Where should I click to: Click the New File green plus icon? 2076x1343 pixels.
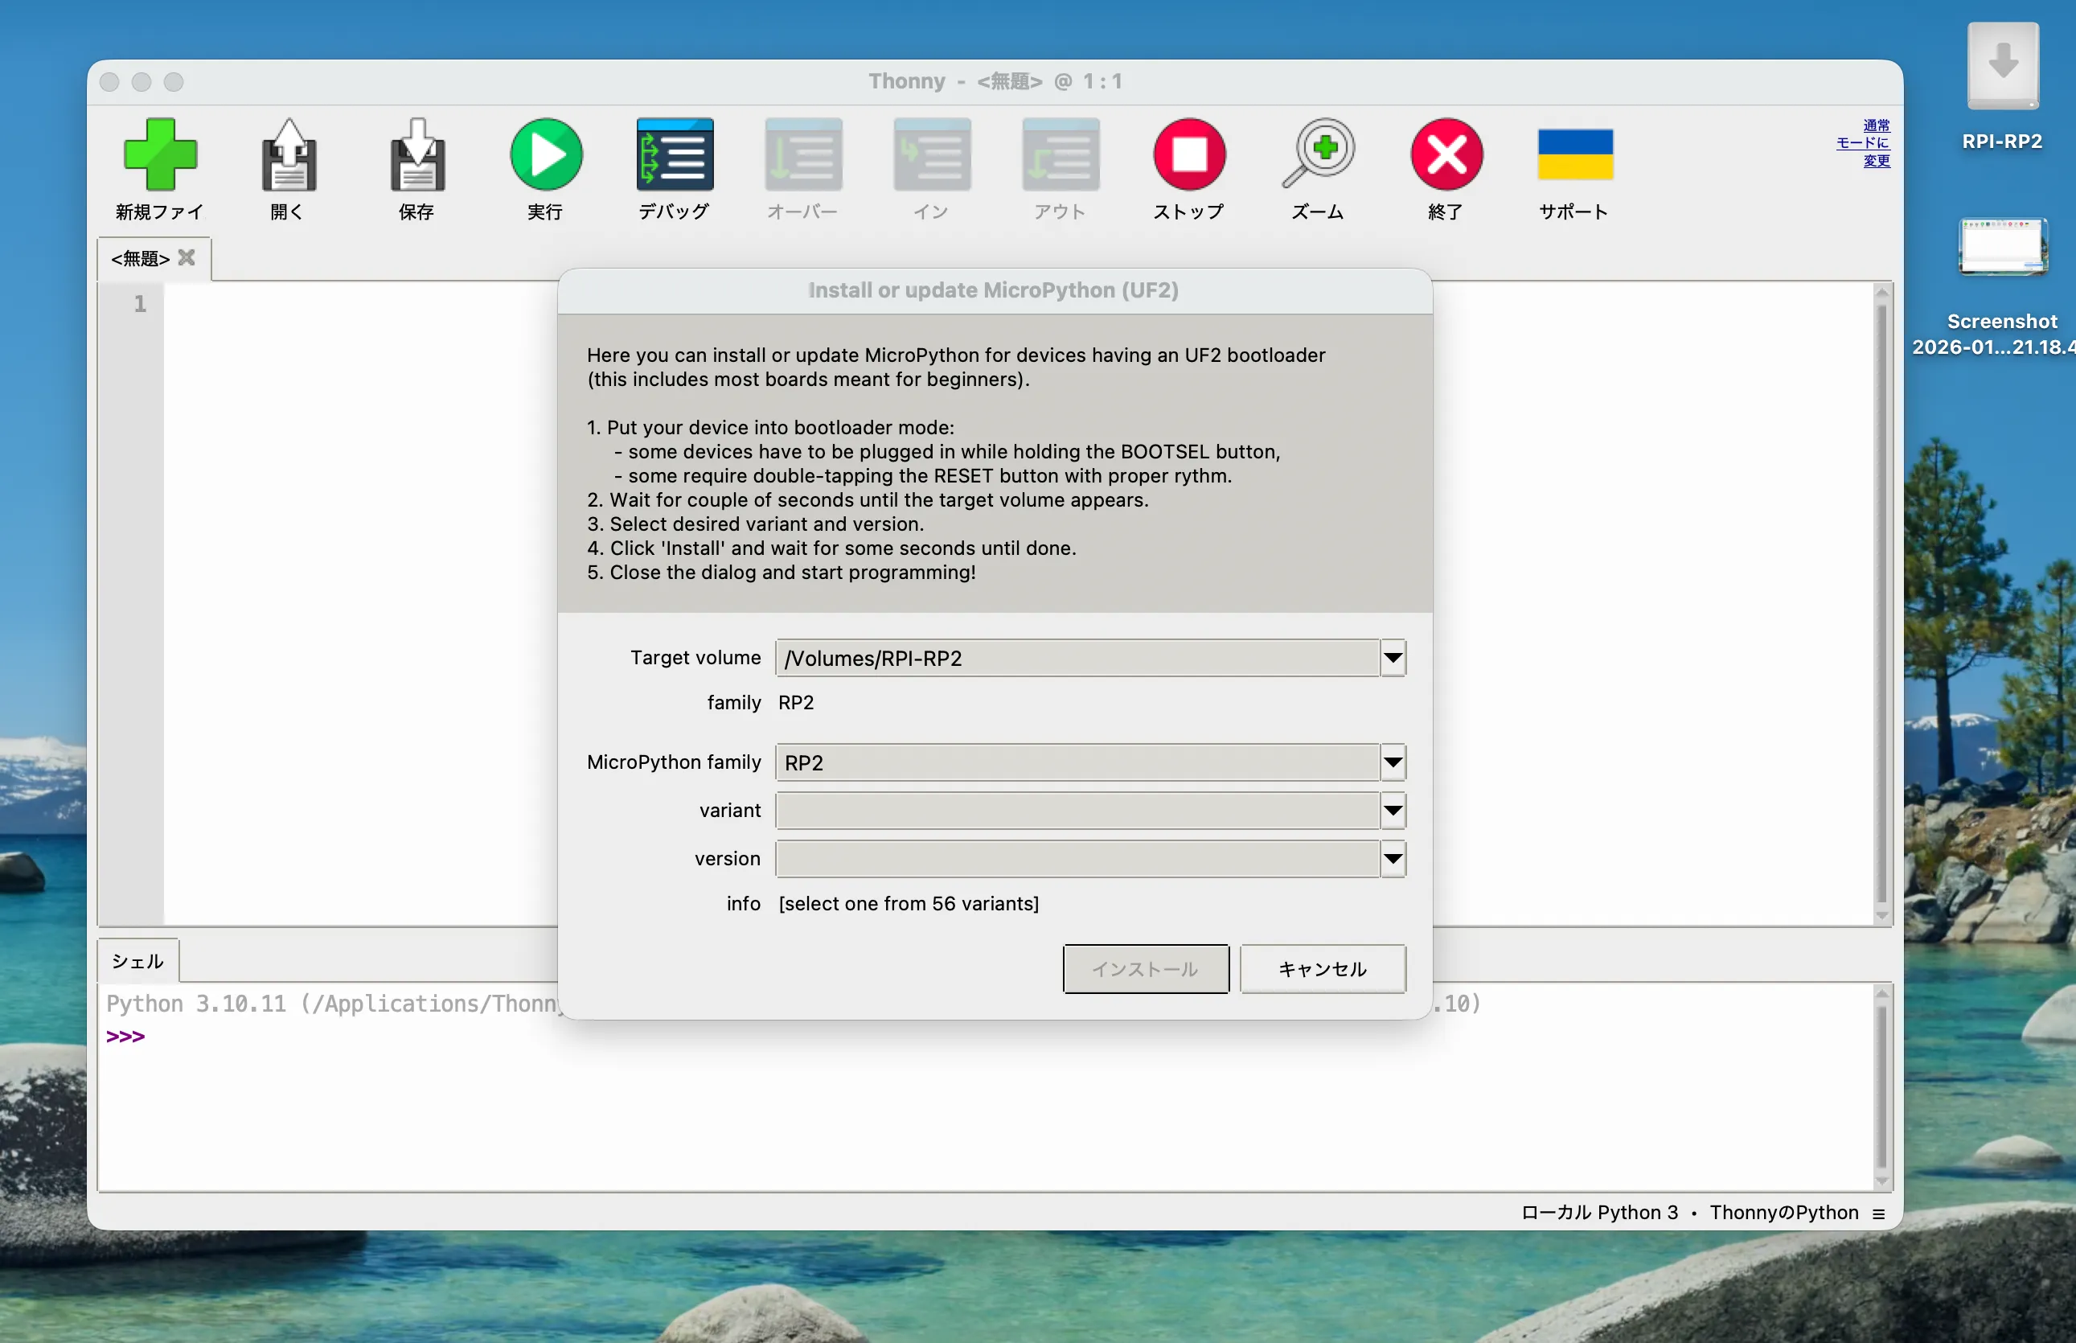(159, 154)
